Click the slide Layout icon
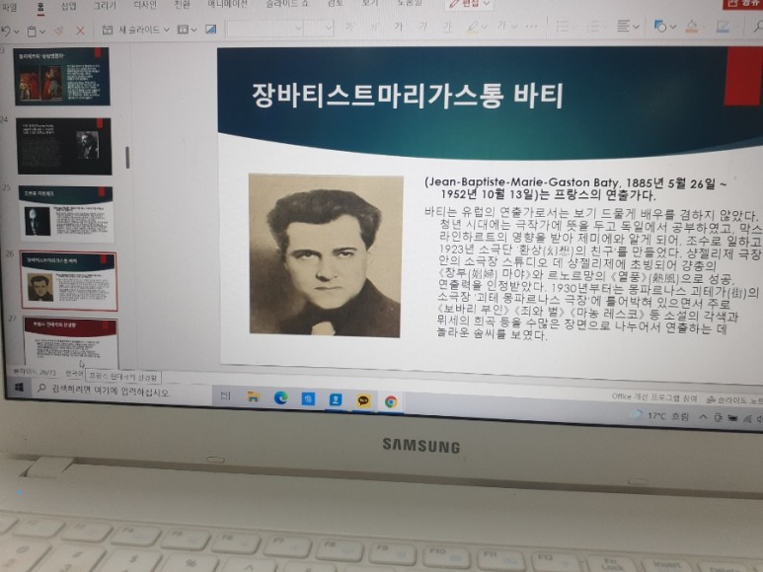Screen dimensions: 763x572 pos(183,30)
